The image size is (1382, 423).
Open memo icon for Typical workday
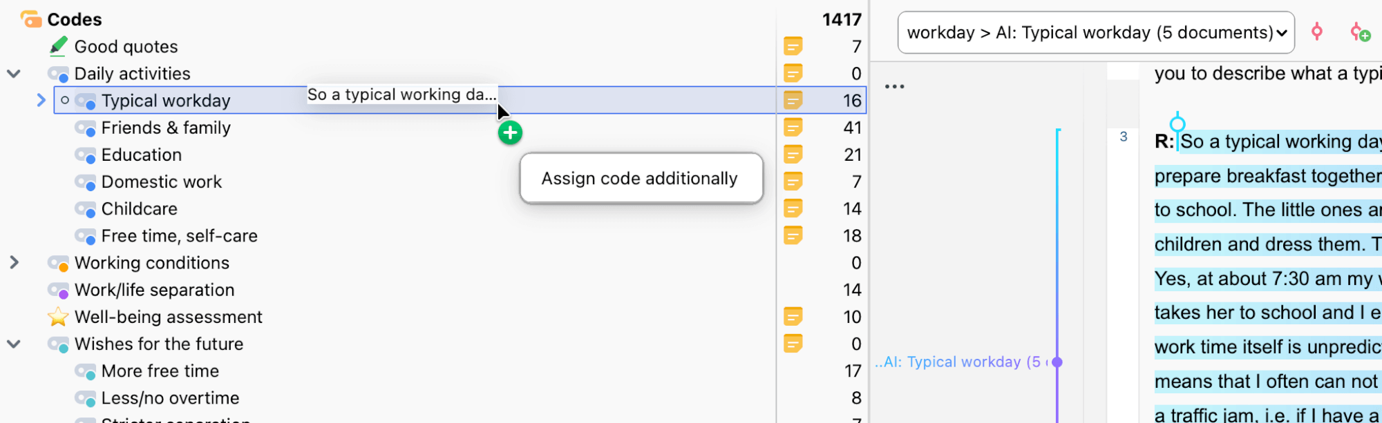pos(793,100)
